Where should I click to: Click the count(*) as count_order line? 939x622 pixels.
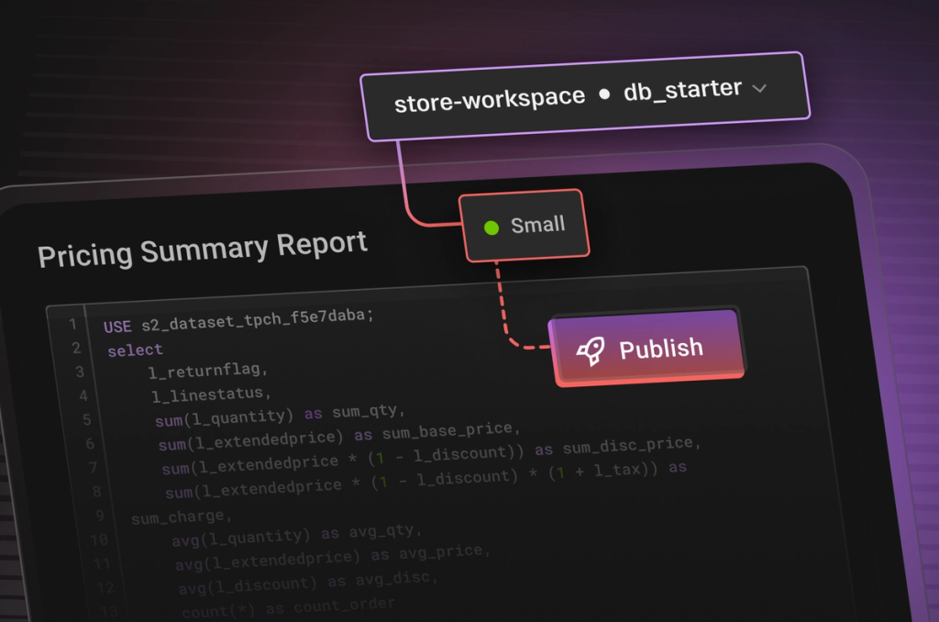pyautogui.click(x=289, y=609)
